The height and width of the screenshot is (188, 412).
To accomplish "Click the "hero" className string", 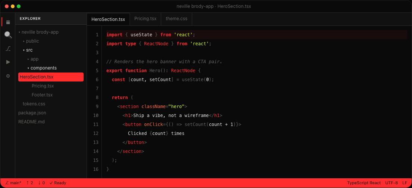I will [177, 107].
